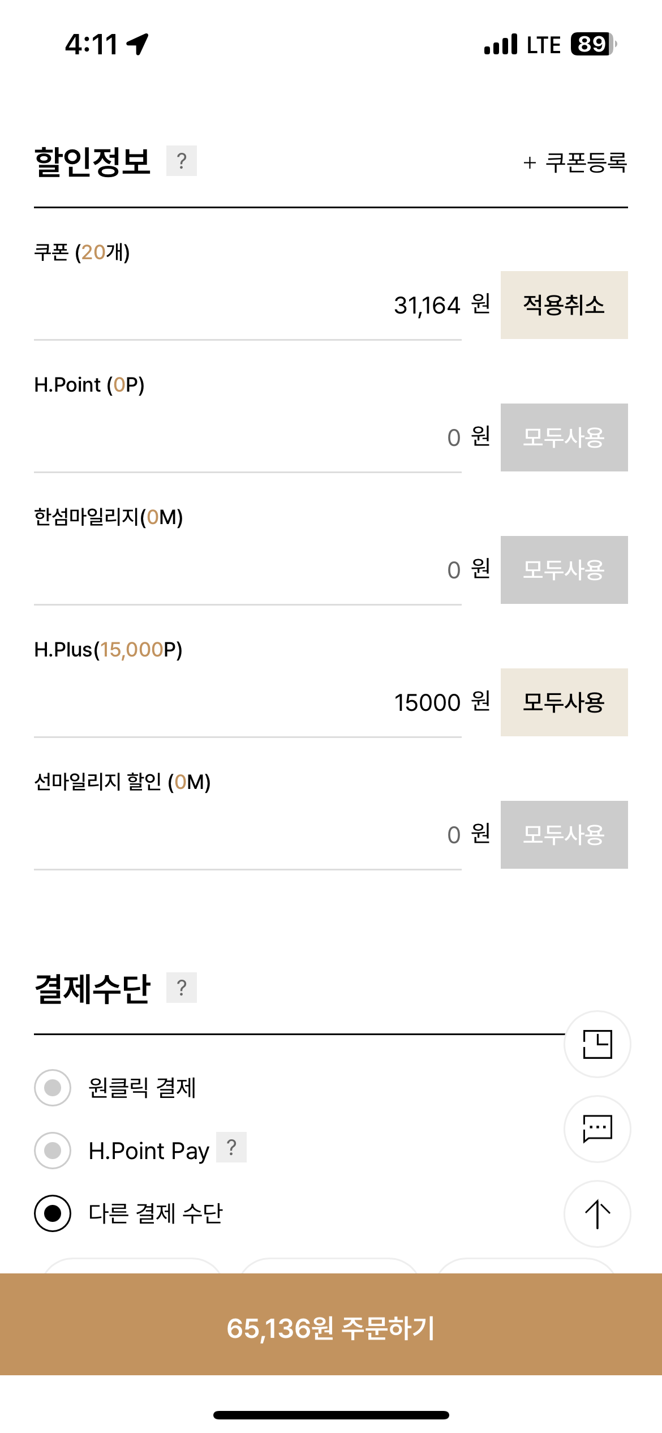
Task: Open the chat support floating button
Action: pyautogui.click(x=597, y=1129)
